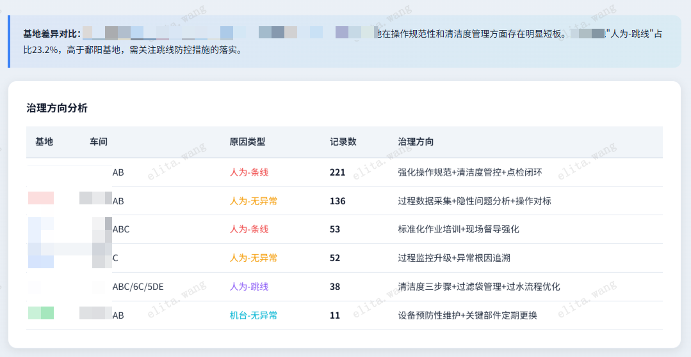Click the AB workshop cell in the 11 row
Viewport: 691px width, 357px height.
pyautogui.click(x=118, y=315)
